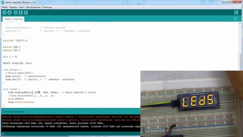This screenshot has height=137, width=243.
Task: Click the #include "TM1637.h" line
Action: coord(15,41)
